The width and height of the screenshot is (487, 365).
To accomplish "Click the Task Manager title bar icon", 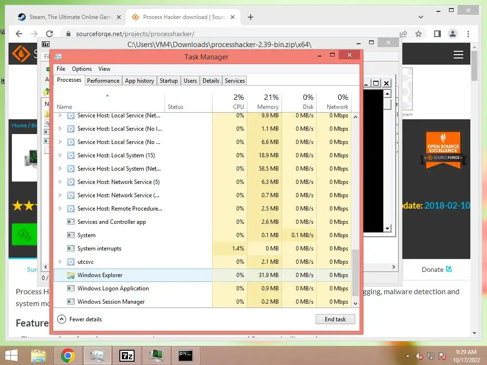I will tap(58, 57).
